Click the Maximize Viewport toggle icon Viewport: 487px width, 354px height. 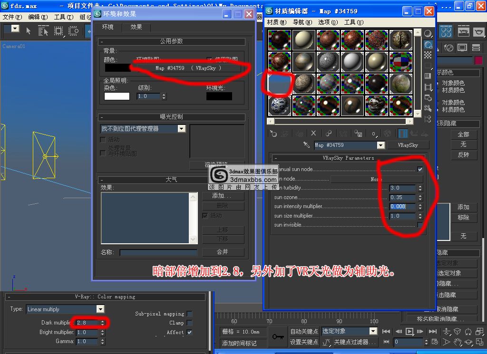click(479, 342)
